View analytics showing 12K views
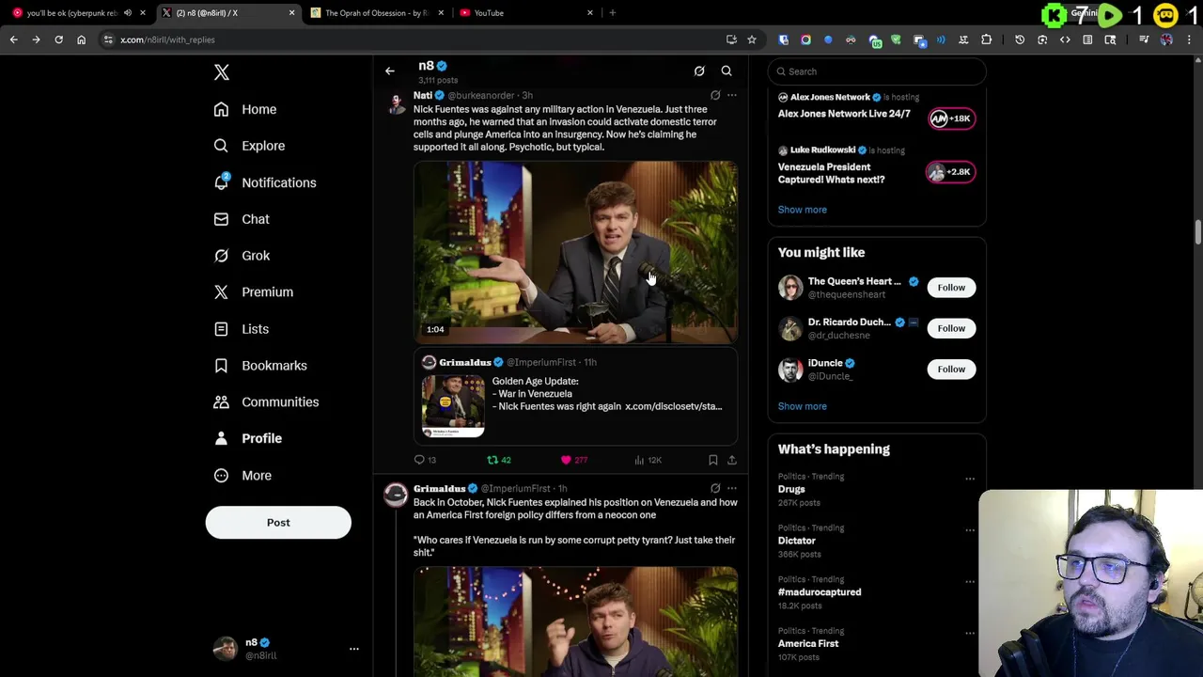This screenshot has height=677, width=1203. pos(648,460)
